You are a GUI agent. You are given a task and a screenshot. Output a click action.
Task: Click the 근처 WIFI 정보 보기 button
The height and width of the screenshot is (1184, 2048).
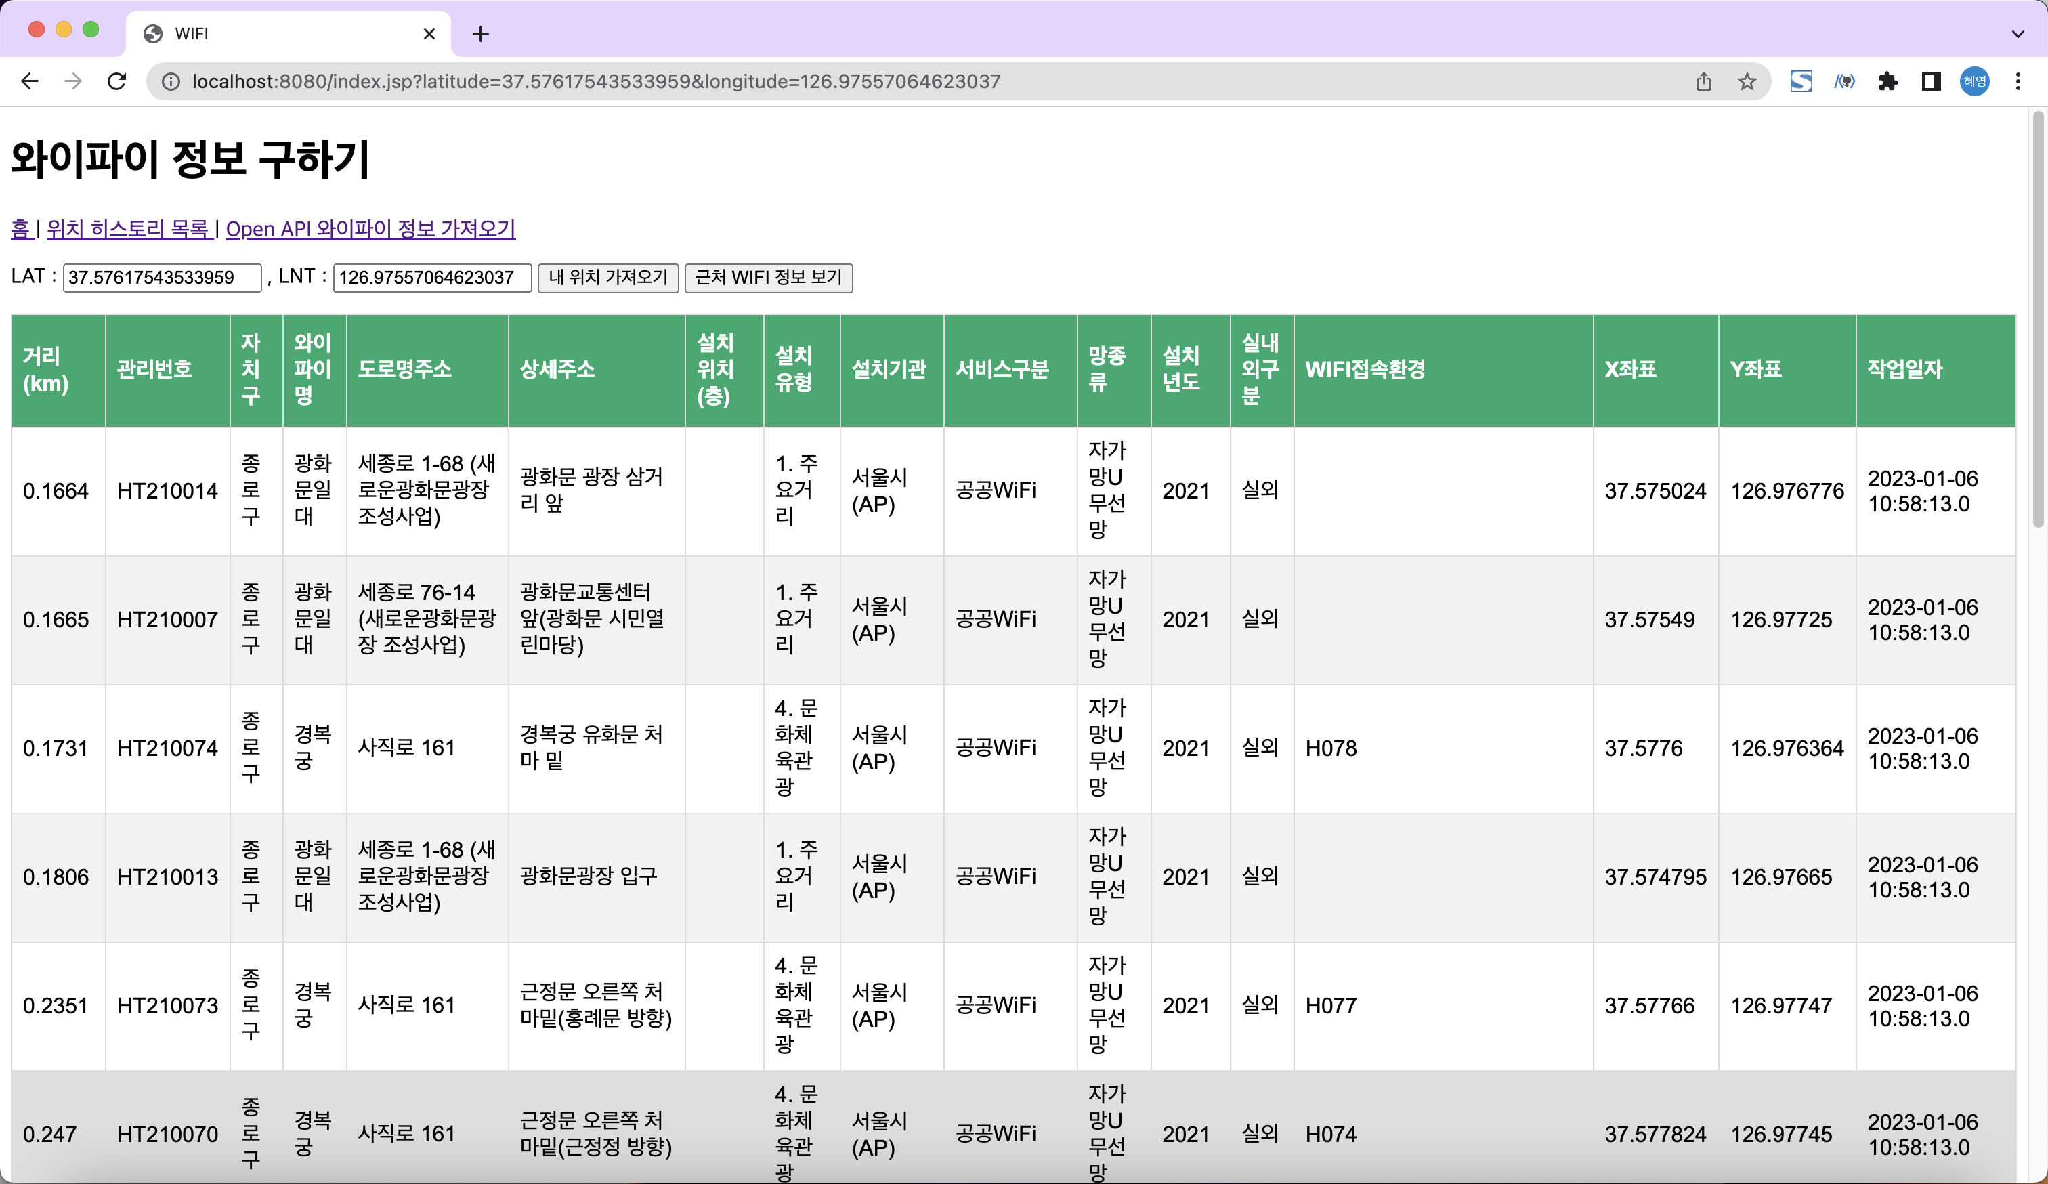(x=768, y=278)
